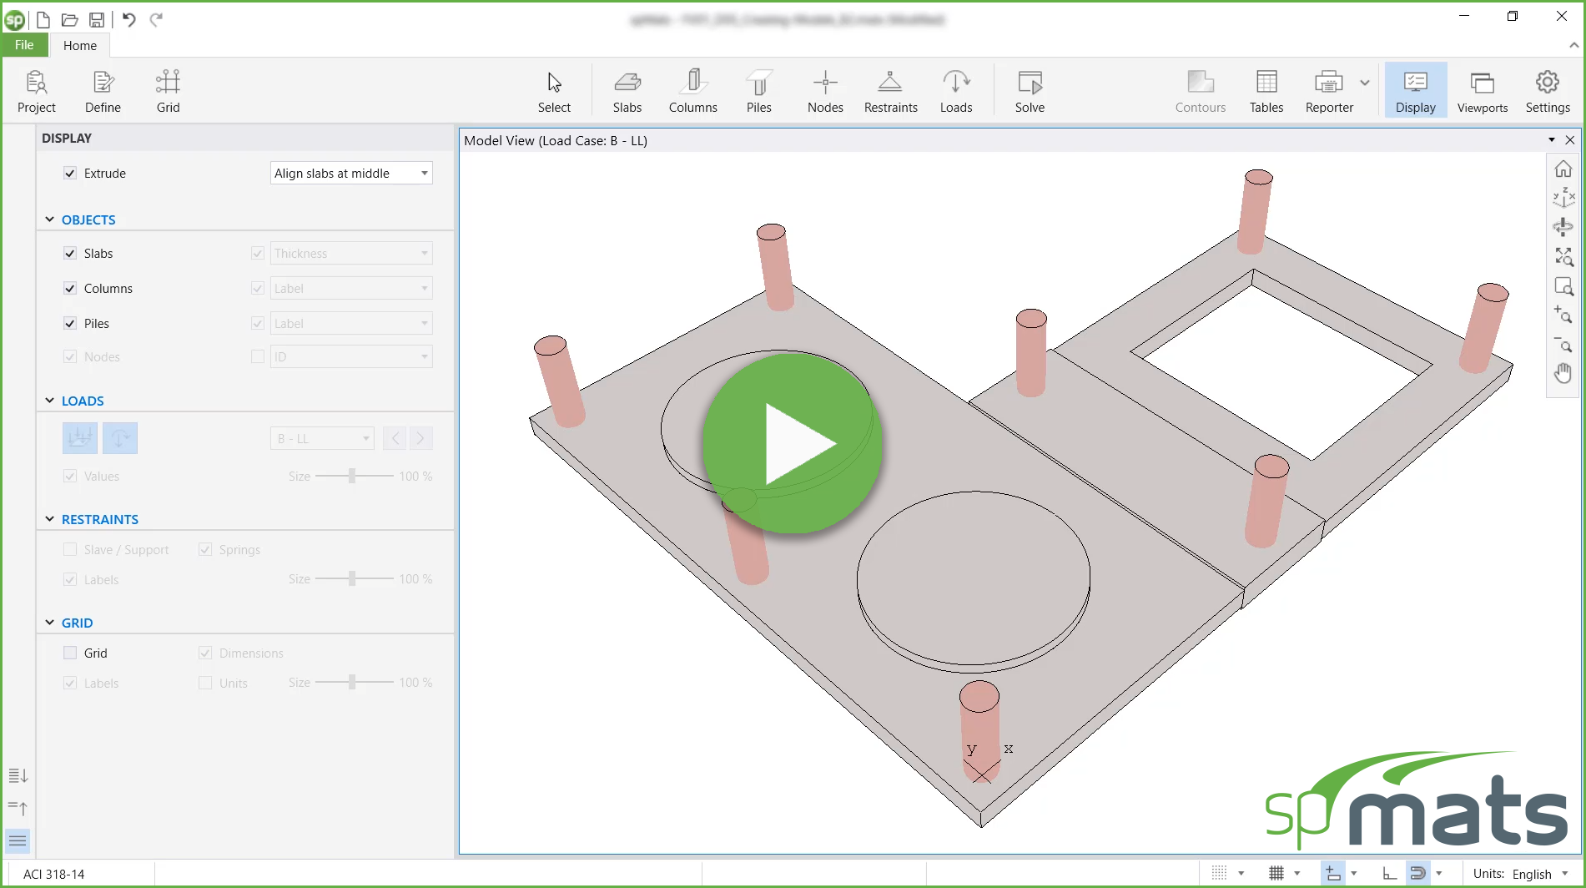Open the Align slabs at middle dropdown

351,174
